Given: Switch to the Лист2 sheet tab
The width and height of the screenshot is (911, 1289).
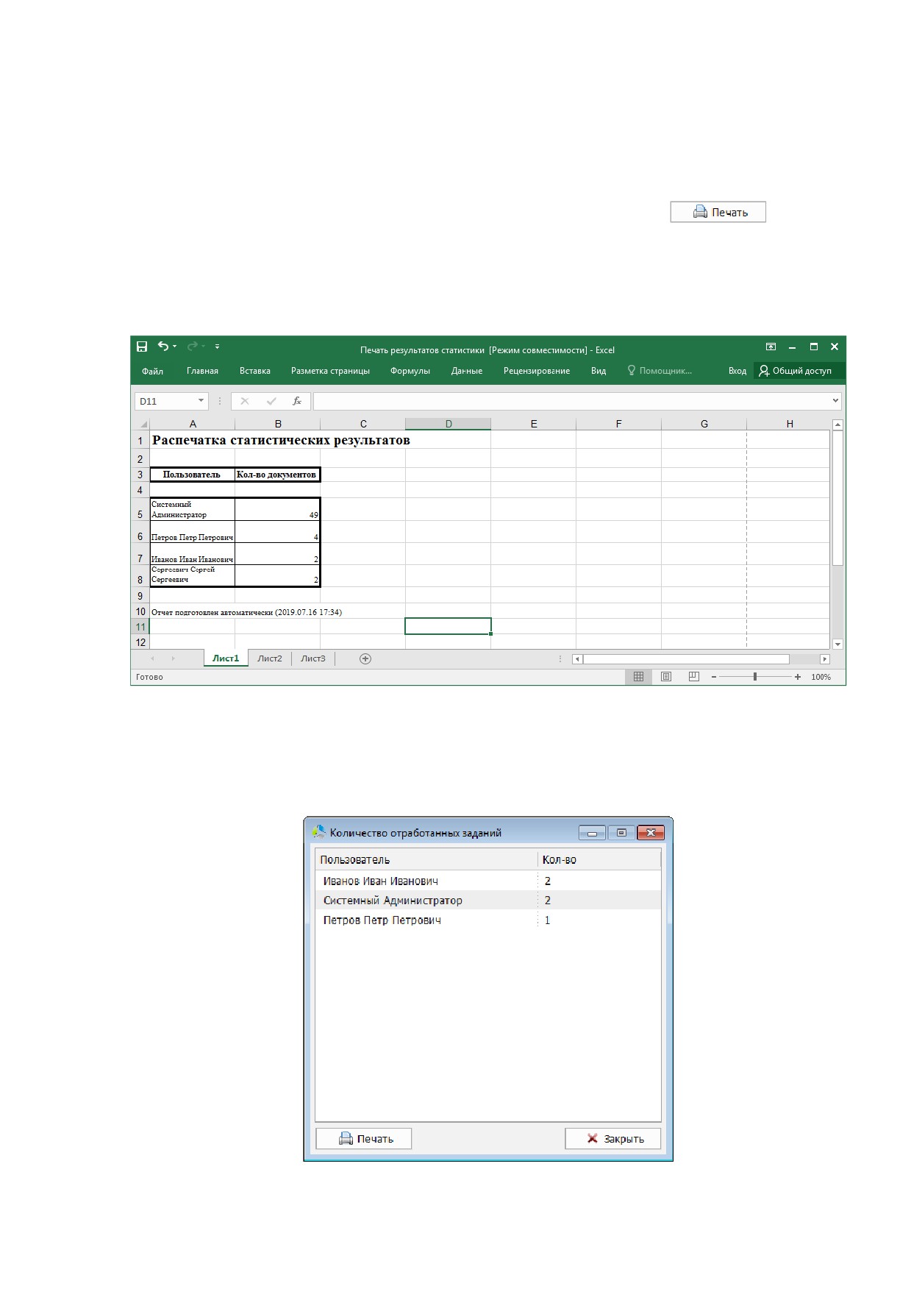Looking at the screenshot, I should [270, 658].
